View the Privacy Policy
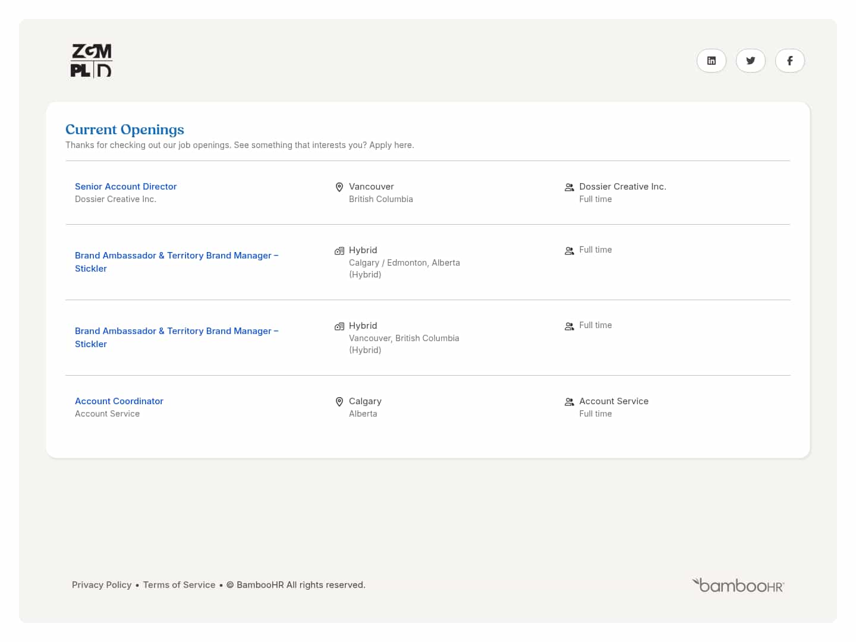 pyautogui.click(x=102, y=584)
